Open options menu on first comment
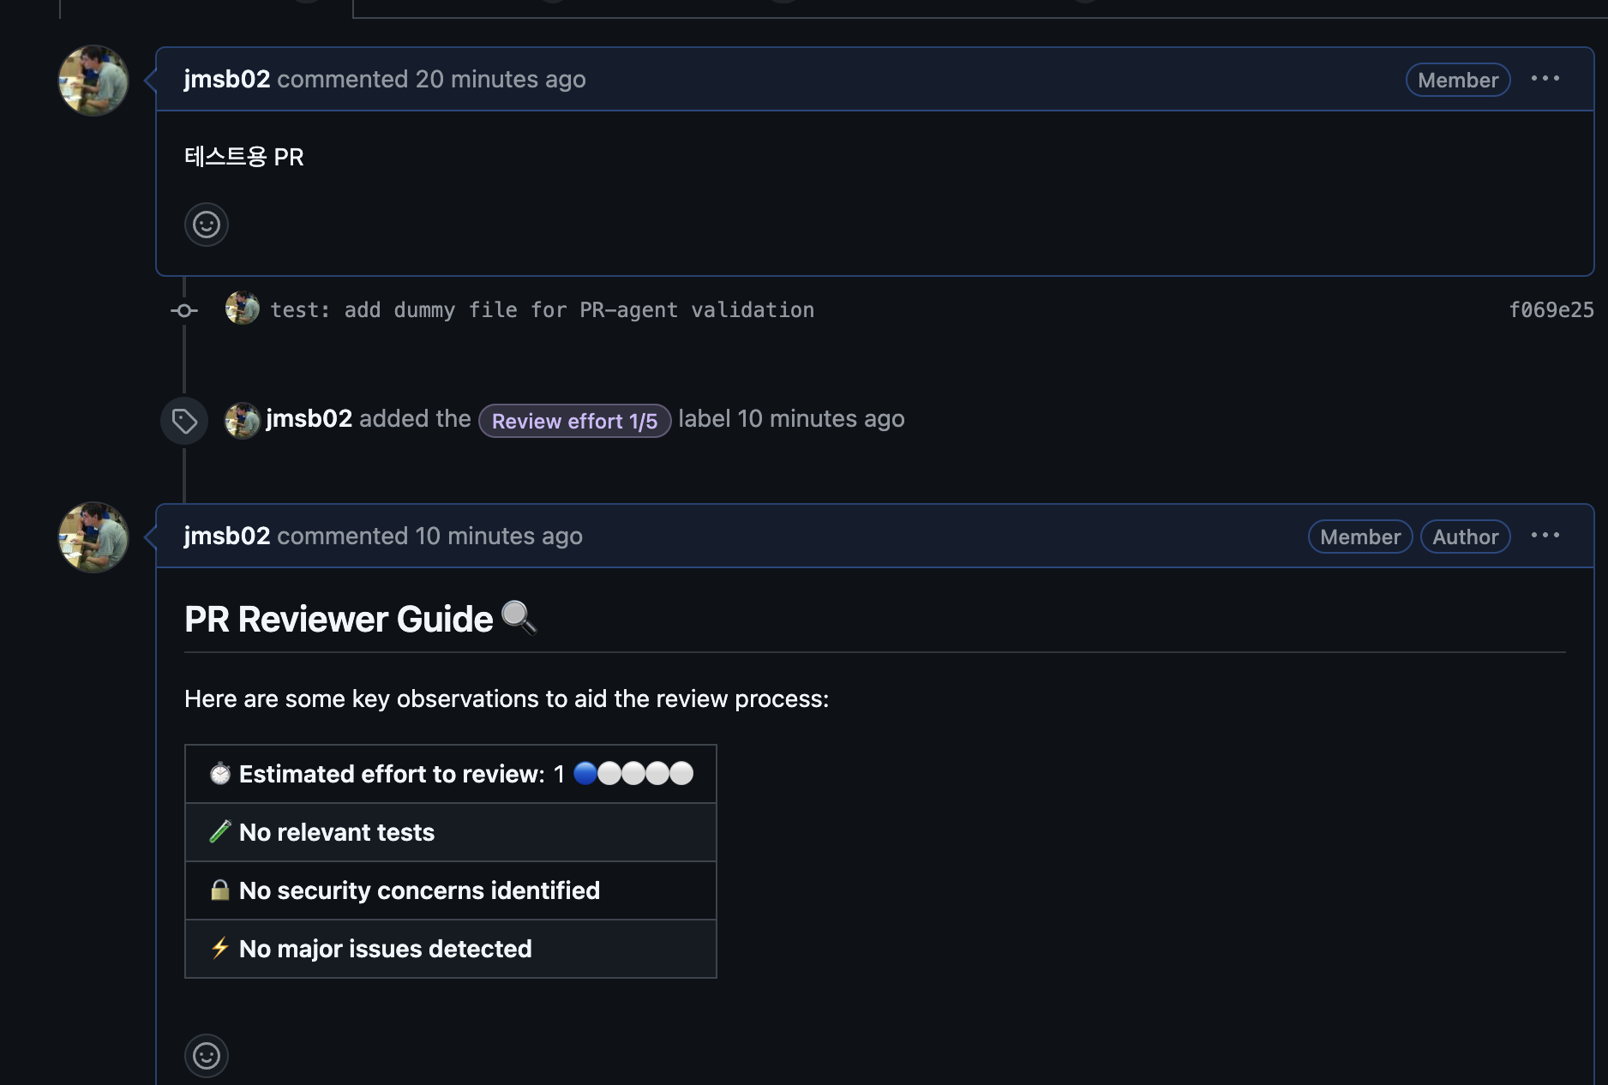 (x=1545, y=79)
